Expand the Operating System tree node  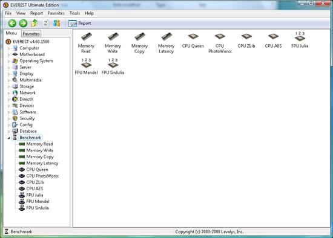coord(8,61)
